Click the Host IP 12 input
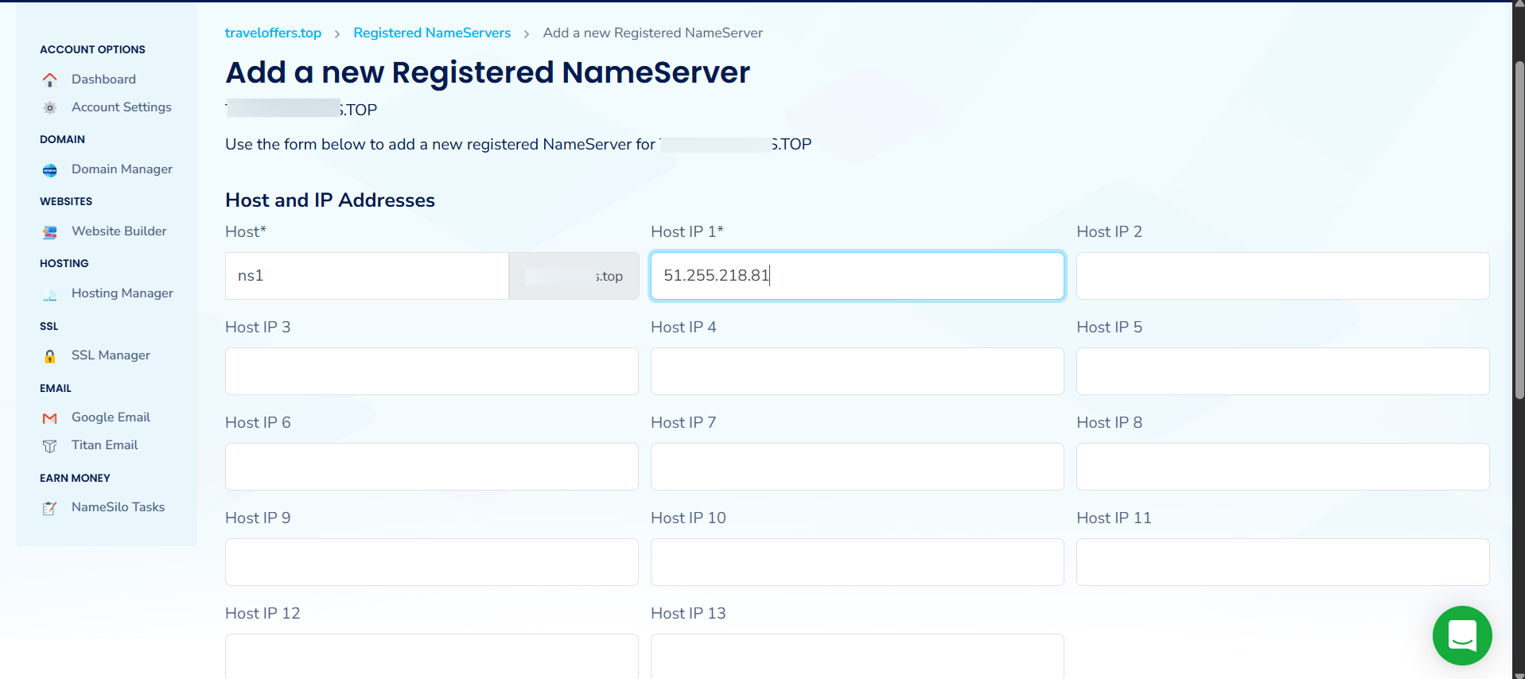This screenshot has width=1525, height=679. (432, 657)
